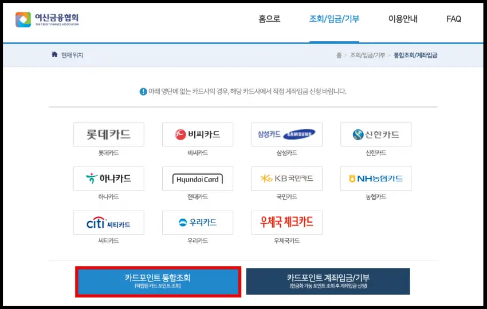This screenshot has height=309, width=487.
Task: Click the 롯데카드 caption text
Action: pyautogui.click(x=109, y=153)
